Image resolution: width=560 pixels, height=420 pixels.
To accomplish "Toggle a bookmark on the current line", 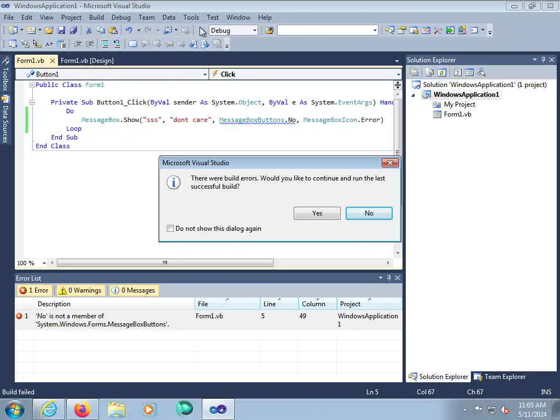I will pyautogui.click(x=132, y=44).
